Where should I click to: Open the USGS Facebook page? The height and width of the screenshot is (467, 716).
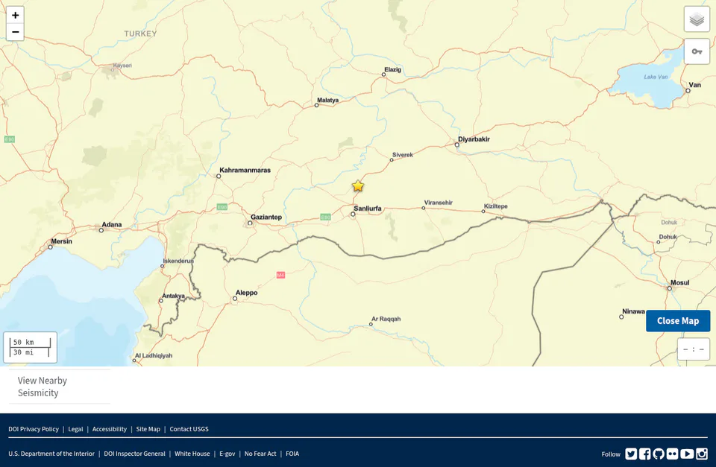click(644, 454)
